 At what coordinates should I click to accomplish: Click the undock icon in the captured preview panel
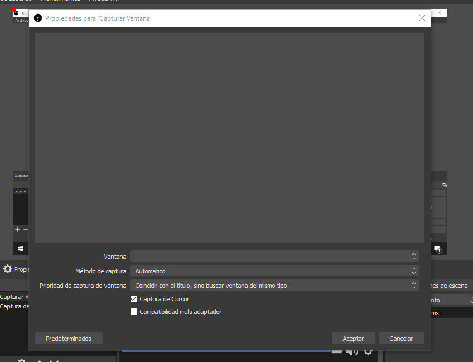click(445, 185)
